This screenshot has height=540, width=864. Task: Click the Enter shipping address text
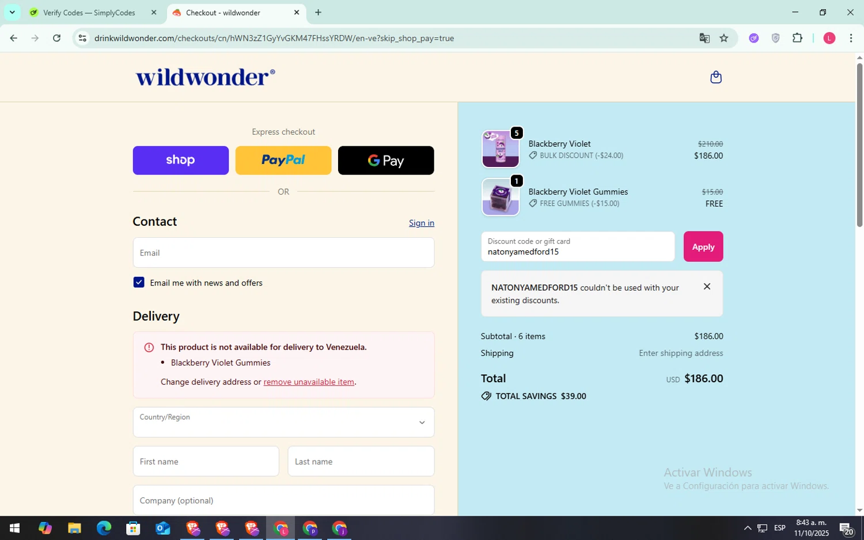(x=681, y=353)
